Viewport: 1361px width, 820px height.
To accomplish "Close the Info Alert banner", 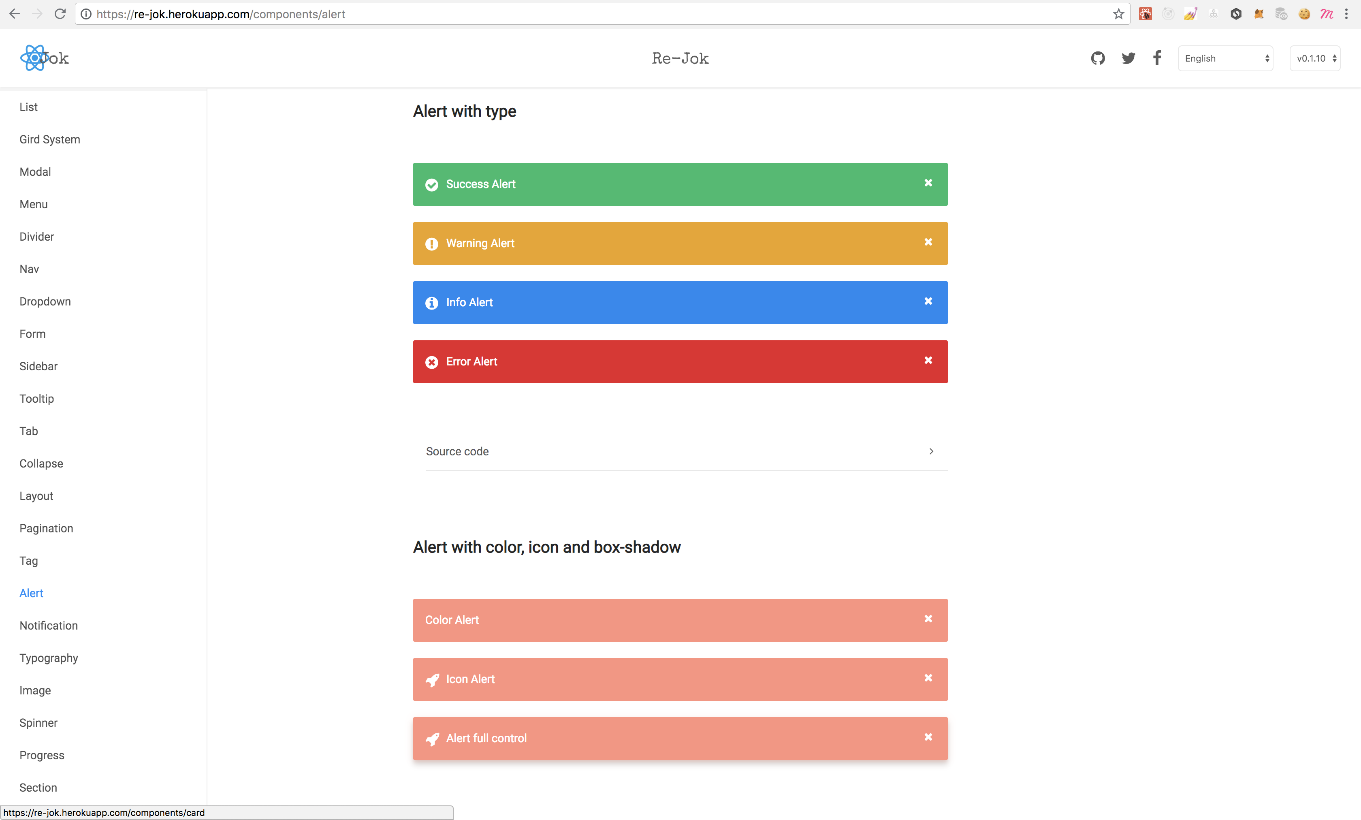I will (928, 301).
